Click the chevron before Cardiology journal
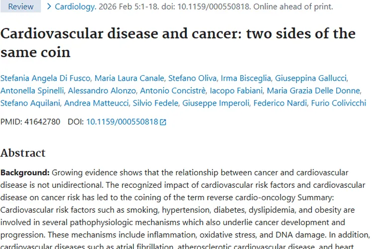Image resolution: width=373 pixels, height=249 pixels. click(49, 6)
